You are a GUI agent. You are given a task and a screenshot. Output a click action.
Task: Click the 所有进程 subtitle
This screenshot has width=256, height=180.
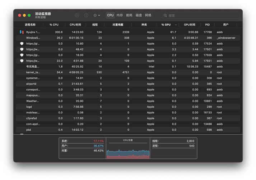coord(40,17)
